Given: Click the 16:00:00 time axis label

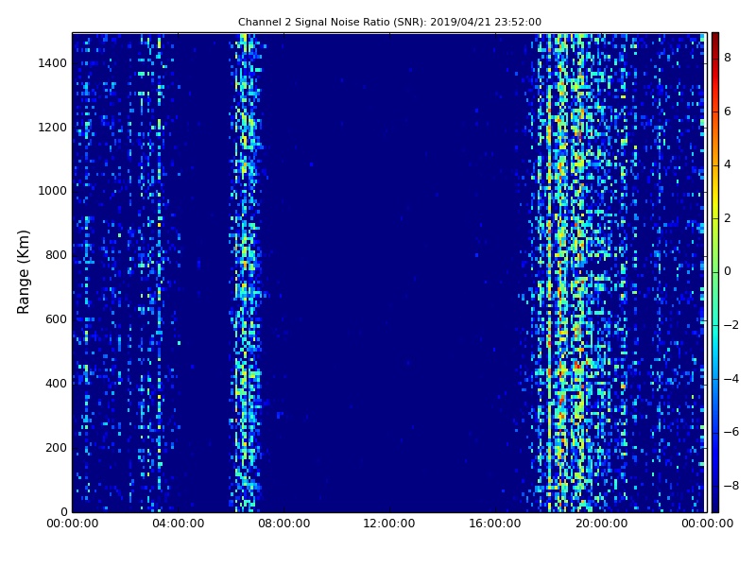Looking at the screenshot, I should pos(495,524).
